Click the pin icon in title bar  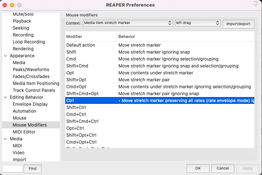[255, 4]
